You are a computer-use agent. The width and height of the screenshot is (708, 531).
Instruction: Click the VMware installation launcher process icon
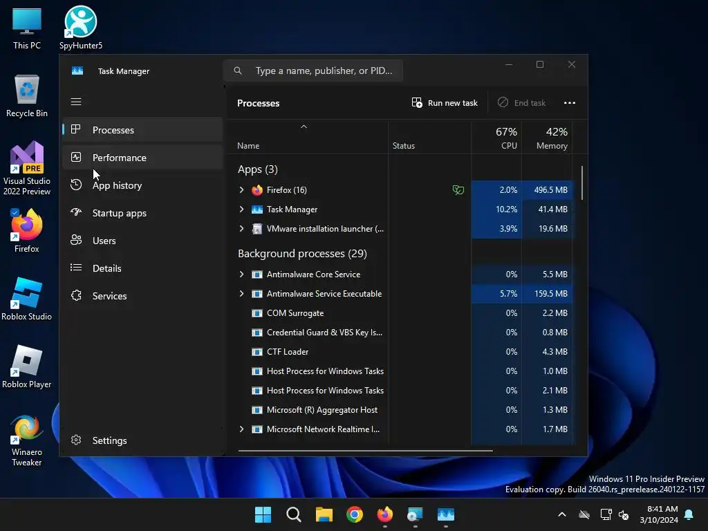(257, 229)
